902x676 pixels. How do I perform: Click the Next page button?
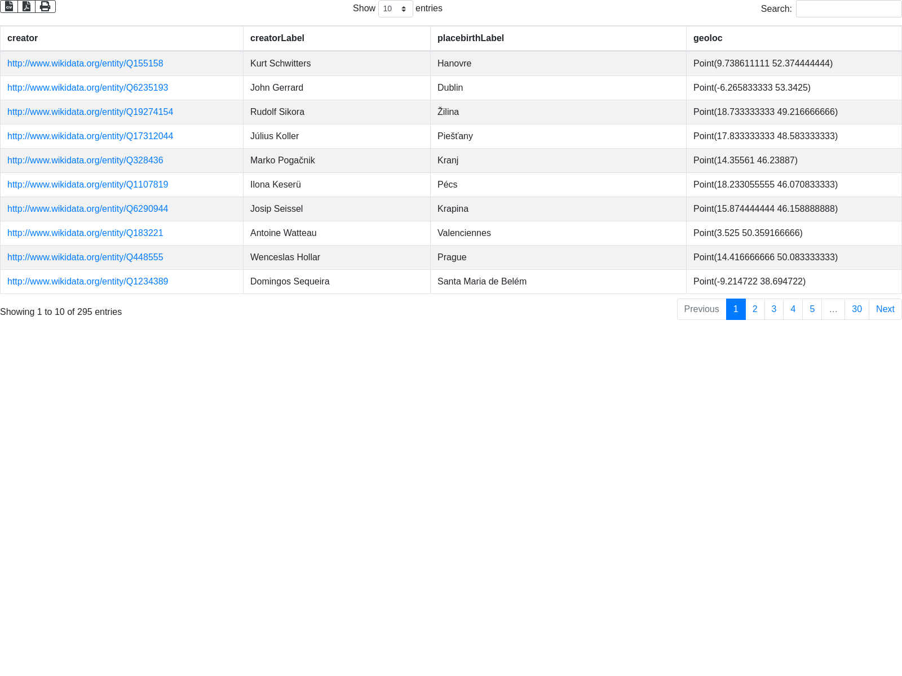(x=885, y=309)
